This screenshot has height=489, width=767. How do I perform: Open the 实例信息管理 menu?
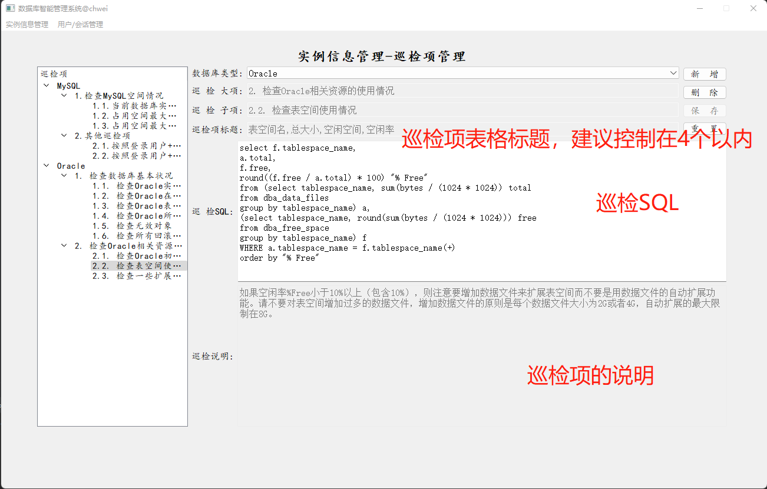[x=27, y=24]
